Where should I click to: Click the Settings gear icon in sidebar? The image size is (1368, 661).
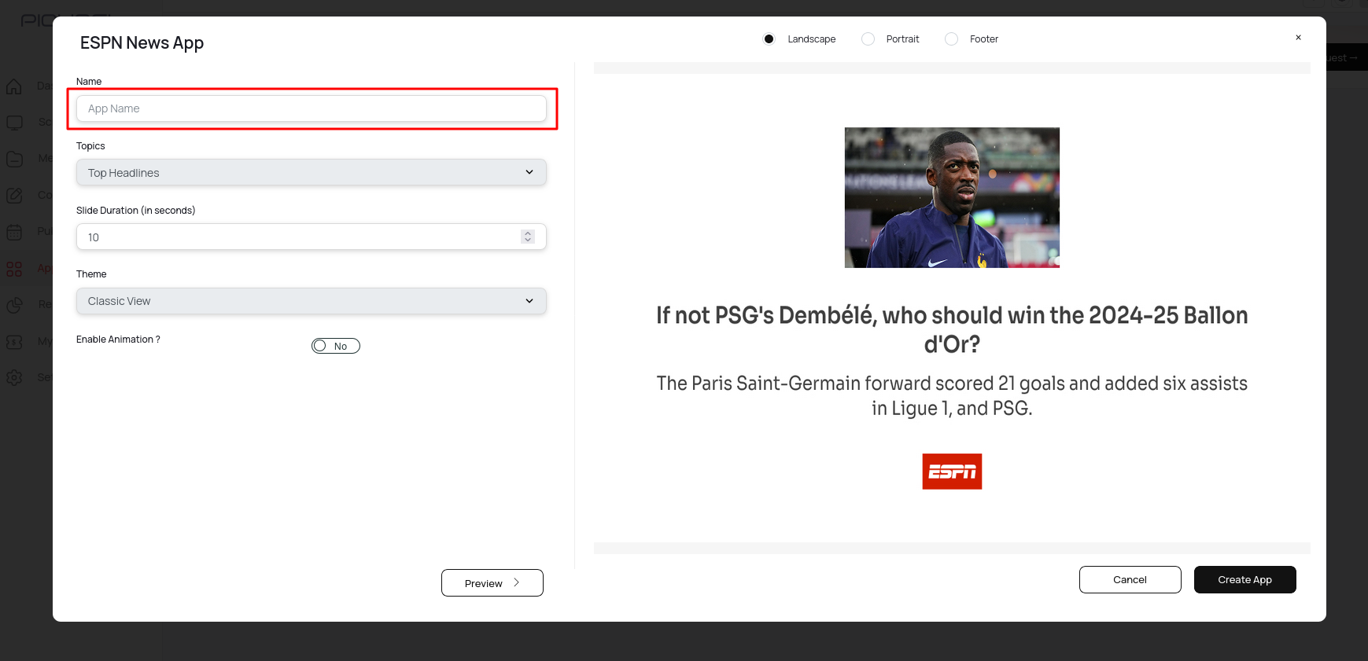coord(14,377)
